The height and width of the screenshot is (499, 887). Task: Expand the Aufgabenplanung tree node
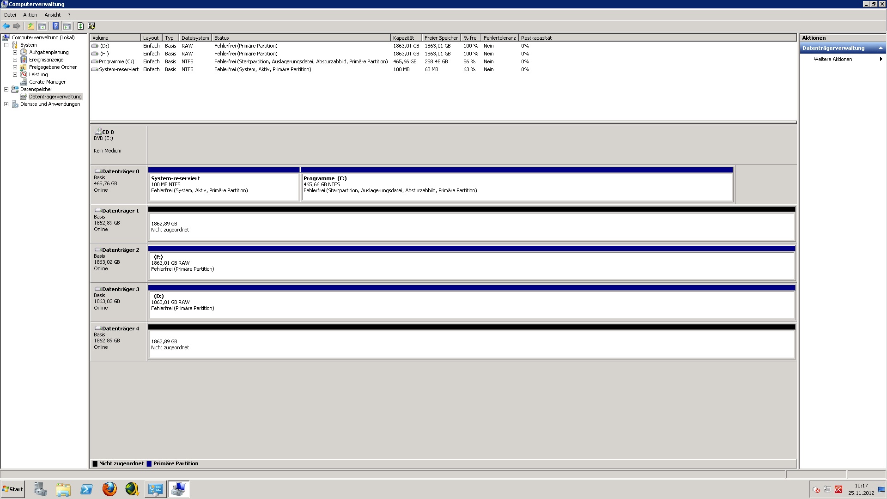[15, 52]
